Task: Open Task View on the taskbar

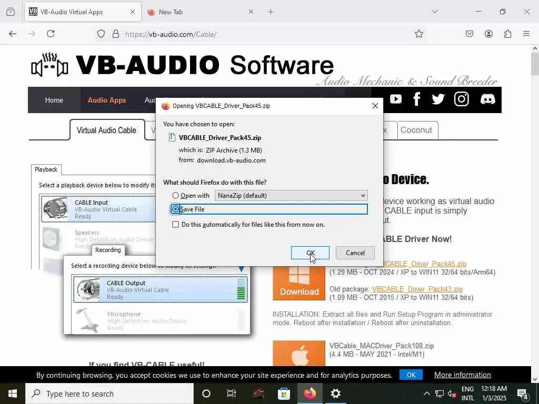Action: tap(232, 393)
